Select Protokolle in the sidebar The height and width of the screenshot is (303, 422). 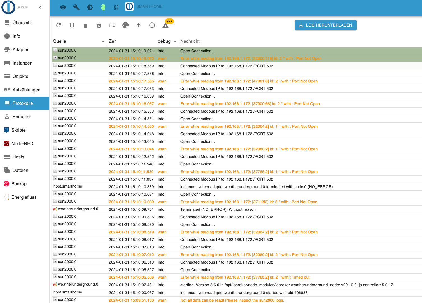click(25, 103)
